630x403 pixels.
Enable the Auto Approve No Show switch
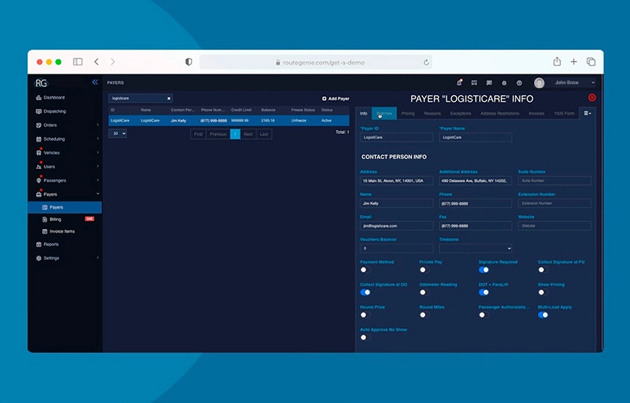(365, 337)
